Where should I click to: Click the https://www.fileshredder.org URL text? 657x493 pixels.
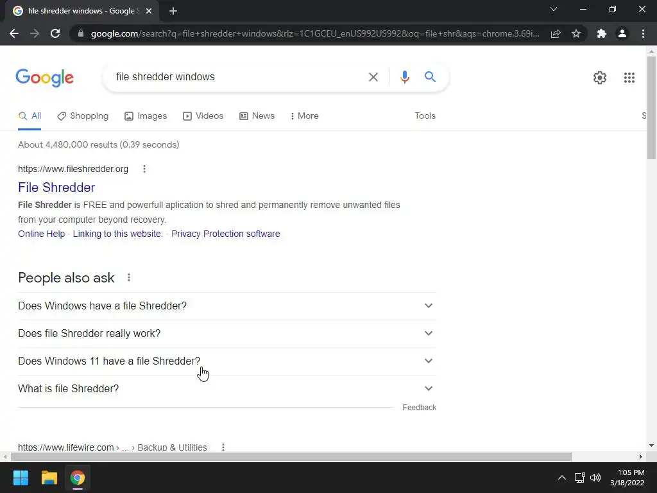coord(73,169)
